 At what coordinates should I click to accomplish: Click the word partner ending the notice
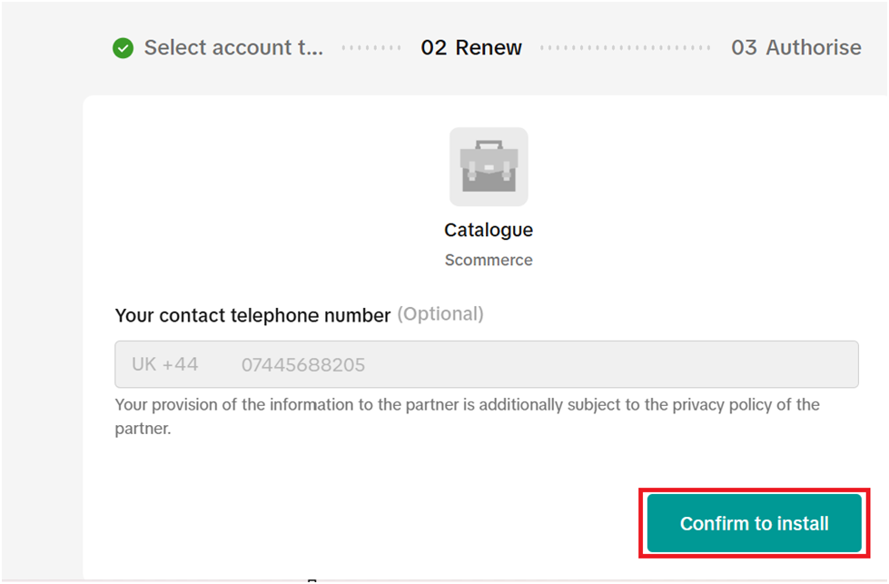[x=143, y=428]
